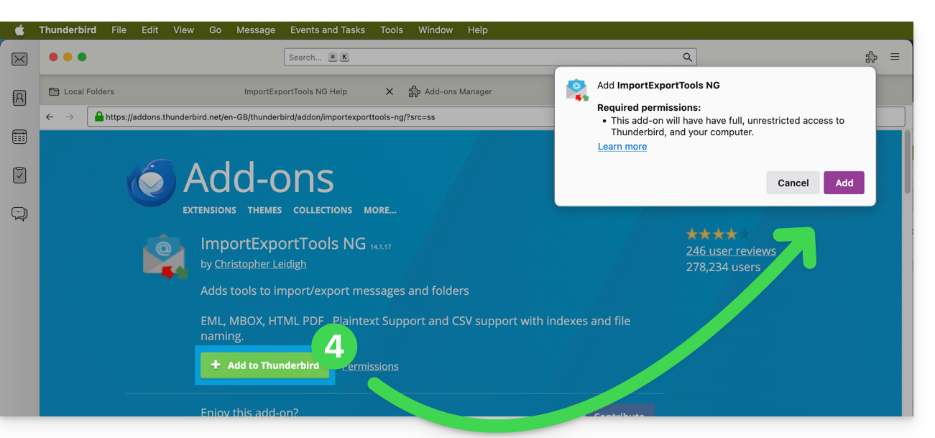935x438 pixels.
Task: Click the search magnifier icon
Action: pos(687,58)
